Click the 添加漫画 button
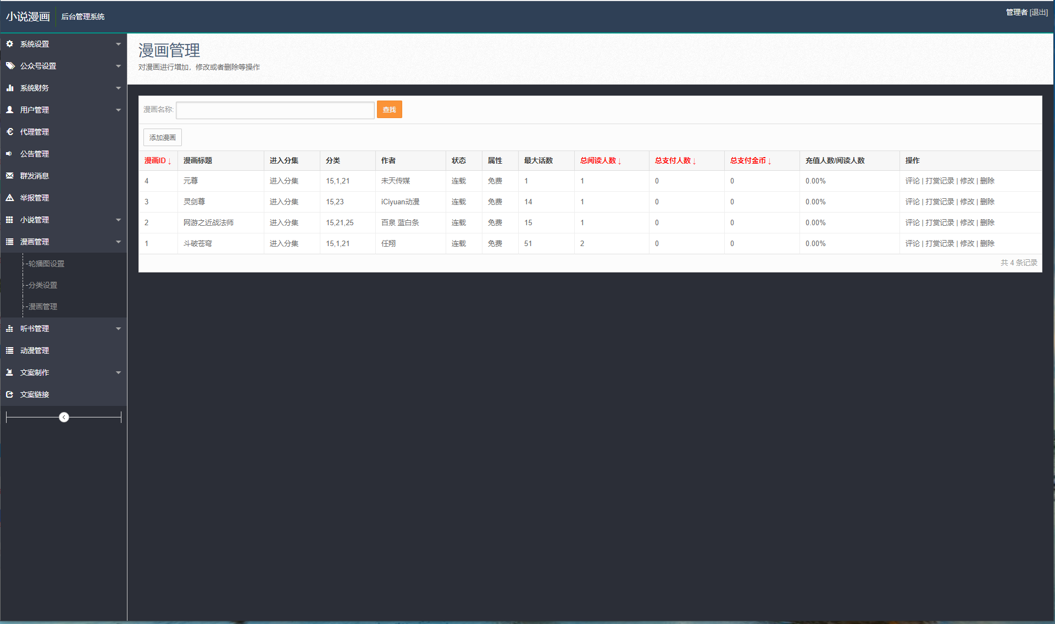This screenshot has width=1055, height=624. coord(163,137)
